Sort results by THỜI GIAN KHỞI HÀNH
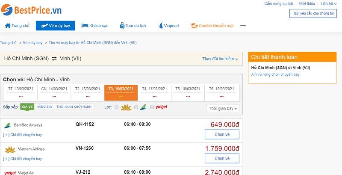Image resolution: width=342 pixels, height=175 pixels. (x=74, y=107)
